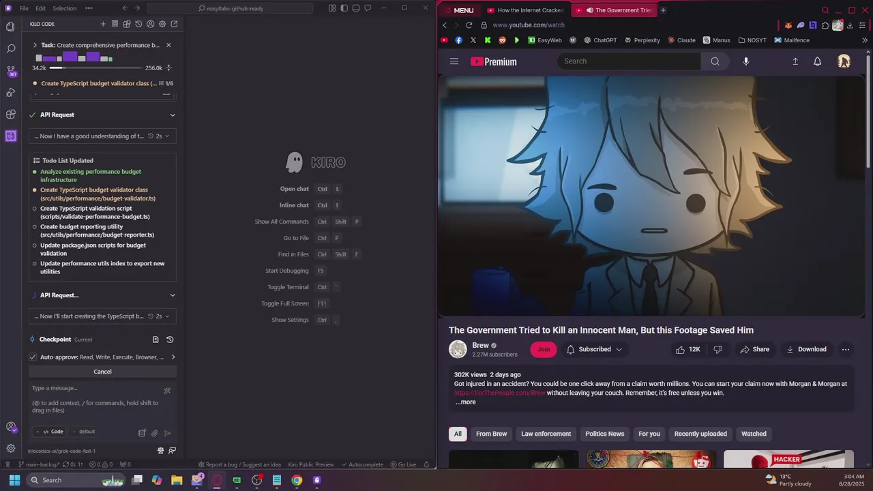Dislike the video with thumbs-down
This screenshot has width=873, height=491.
point(717,349)
